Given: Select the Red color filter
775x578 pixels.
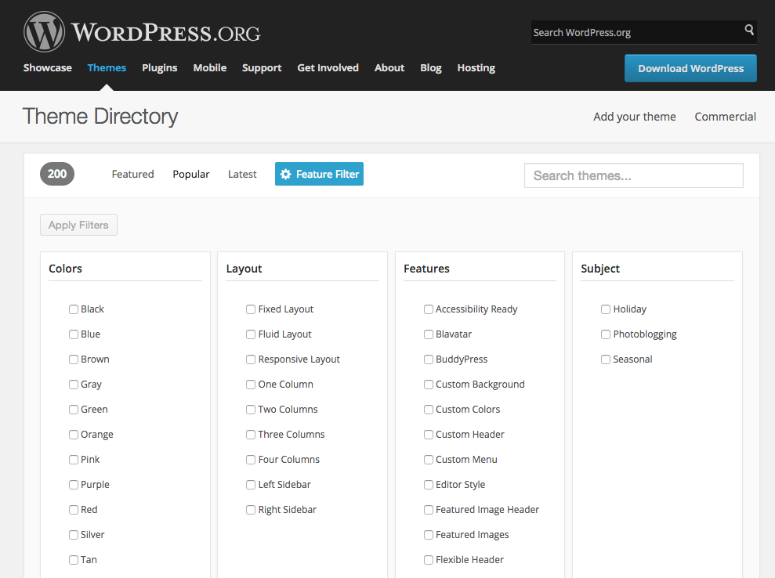Looking at the screenshot, I should point(74,510).
